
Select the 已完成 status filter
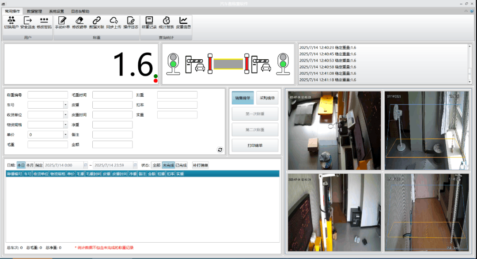[181, 165]
